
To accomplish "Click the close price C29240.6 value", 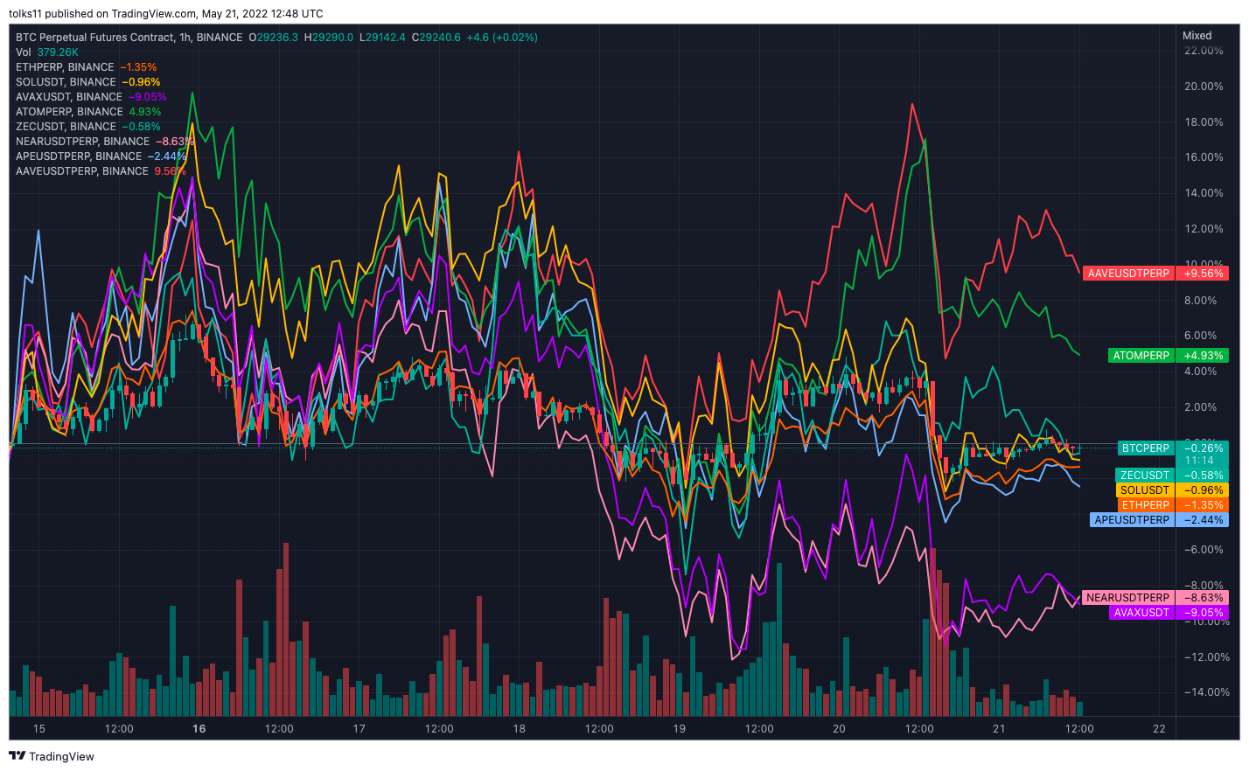I will click(x=436, y=38).
